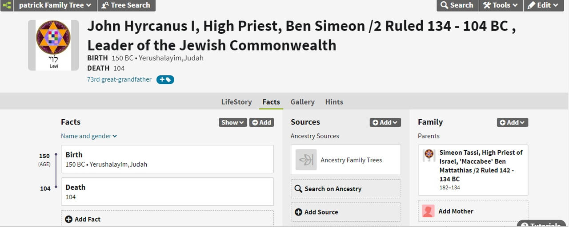Open the Hints tab
Image resolution: width=569 pixels, height=227 pixels.
click(x=334, y=102)
